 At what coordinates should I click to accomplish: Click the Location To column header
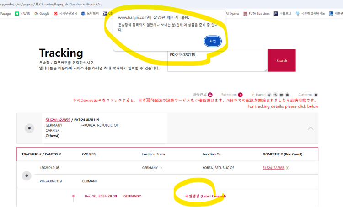click(x=212, y=154)
